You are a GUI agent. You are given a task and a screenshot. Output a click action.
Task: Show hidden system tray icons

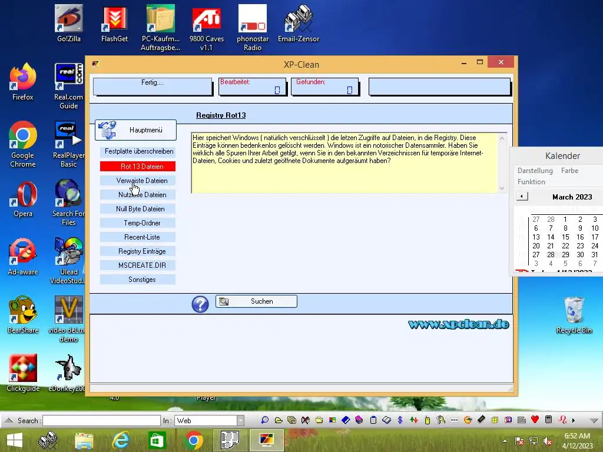click(x=505, y=441)
